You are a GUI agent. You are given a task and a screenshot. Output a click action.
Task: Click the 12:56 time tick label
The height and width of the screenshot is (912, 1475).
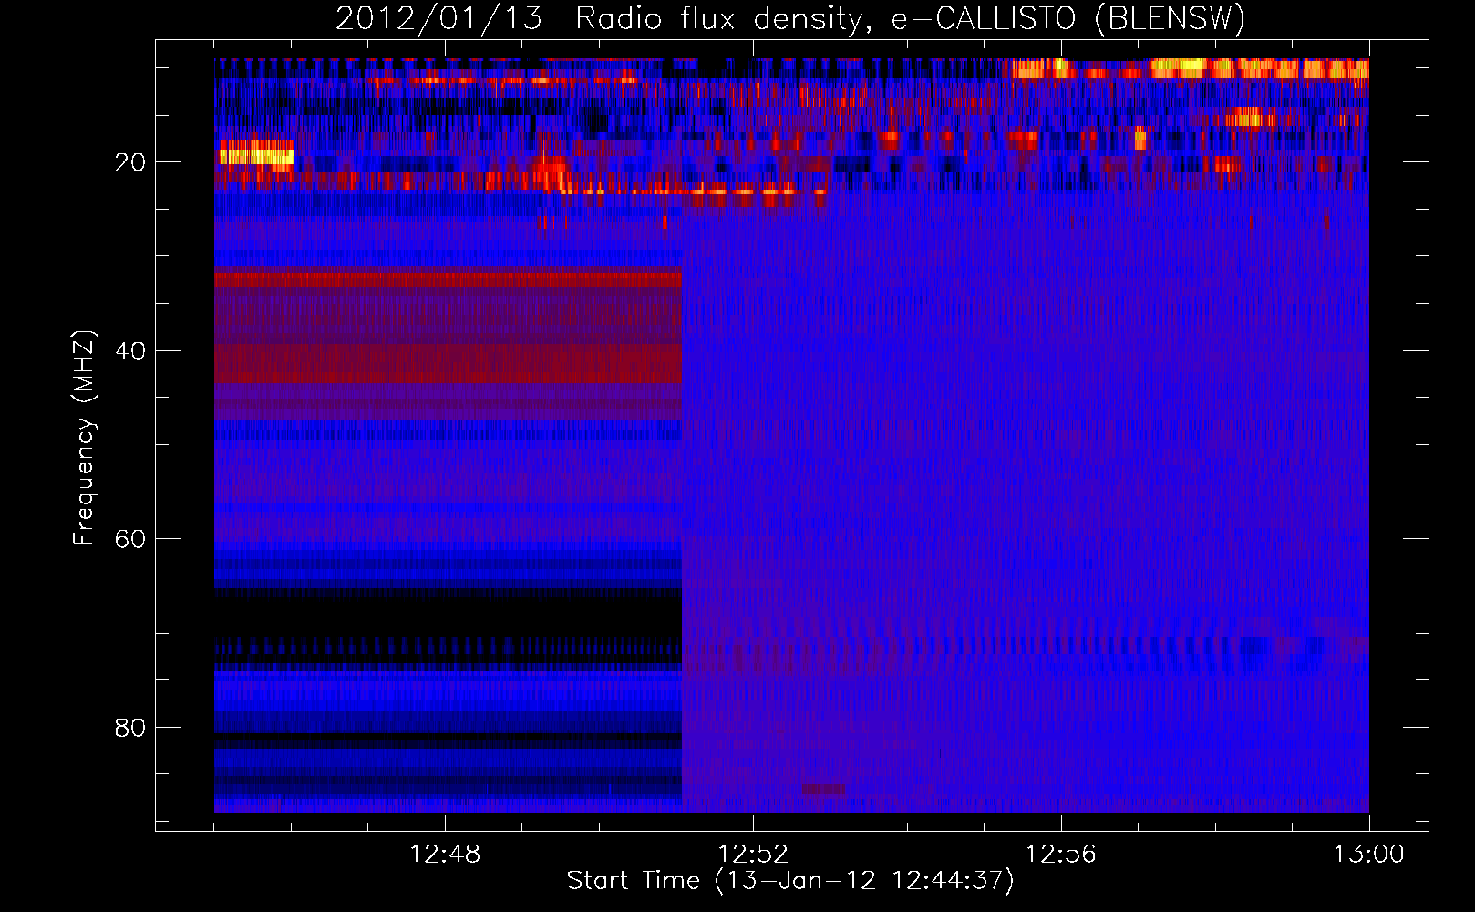[1061, 855]
